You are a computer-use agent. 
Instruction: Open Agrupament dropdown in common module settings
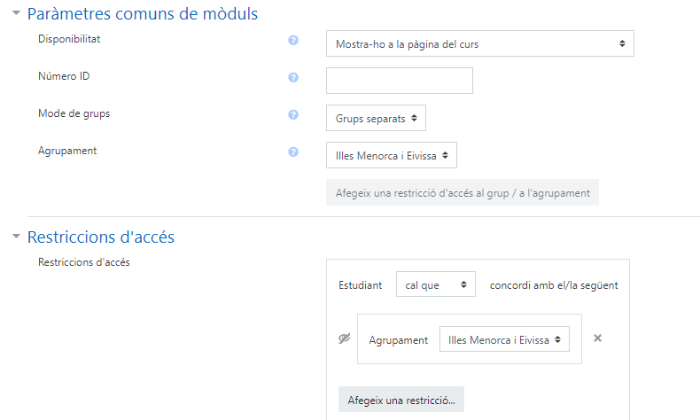click(x=392, y=155)
